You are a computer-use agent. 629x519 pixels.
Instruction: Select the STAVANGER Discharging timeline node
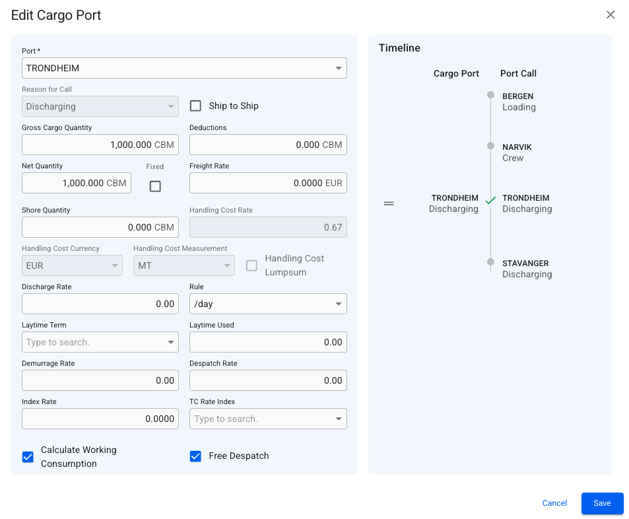click(490, 262)
